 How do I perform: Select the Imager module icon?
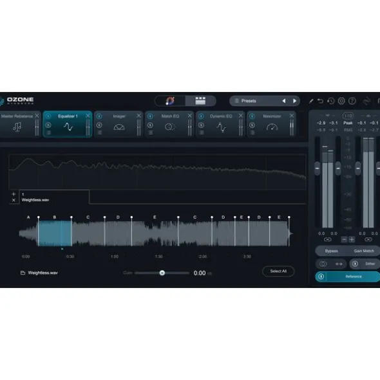(x=119, y=127)
